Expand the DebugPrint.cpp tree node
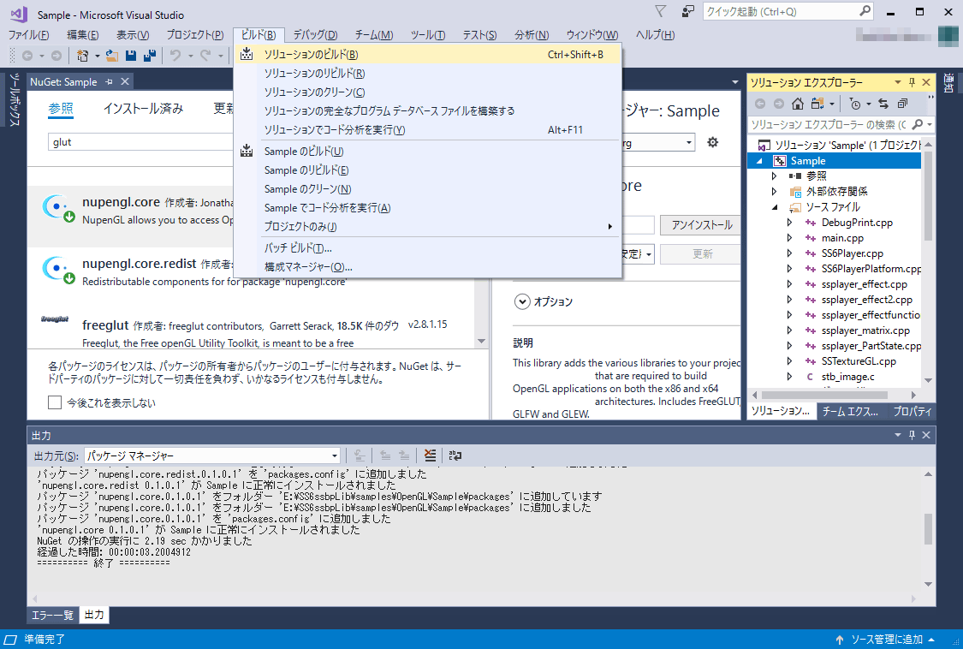 [x=790, y=223]
